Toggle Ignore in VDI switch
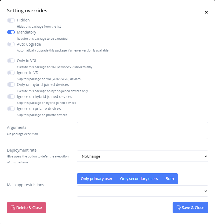 click(x=11, y=73)
